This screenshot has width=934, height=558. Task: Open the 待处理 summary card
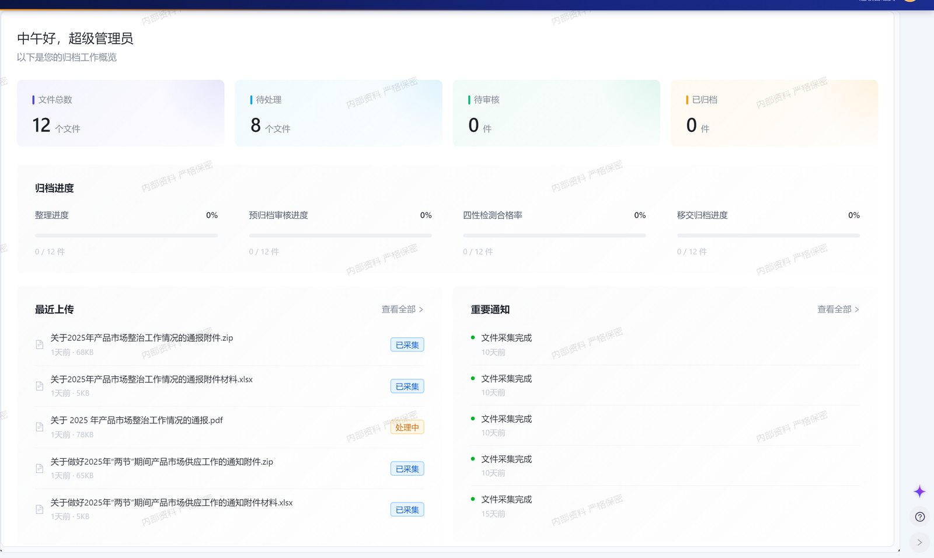(x=339, y=113)
